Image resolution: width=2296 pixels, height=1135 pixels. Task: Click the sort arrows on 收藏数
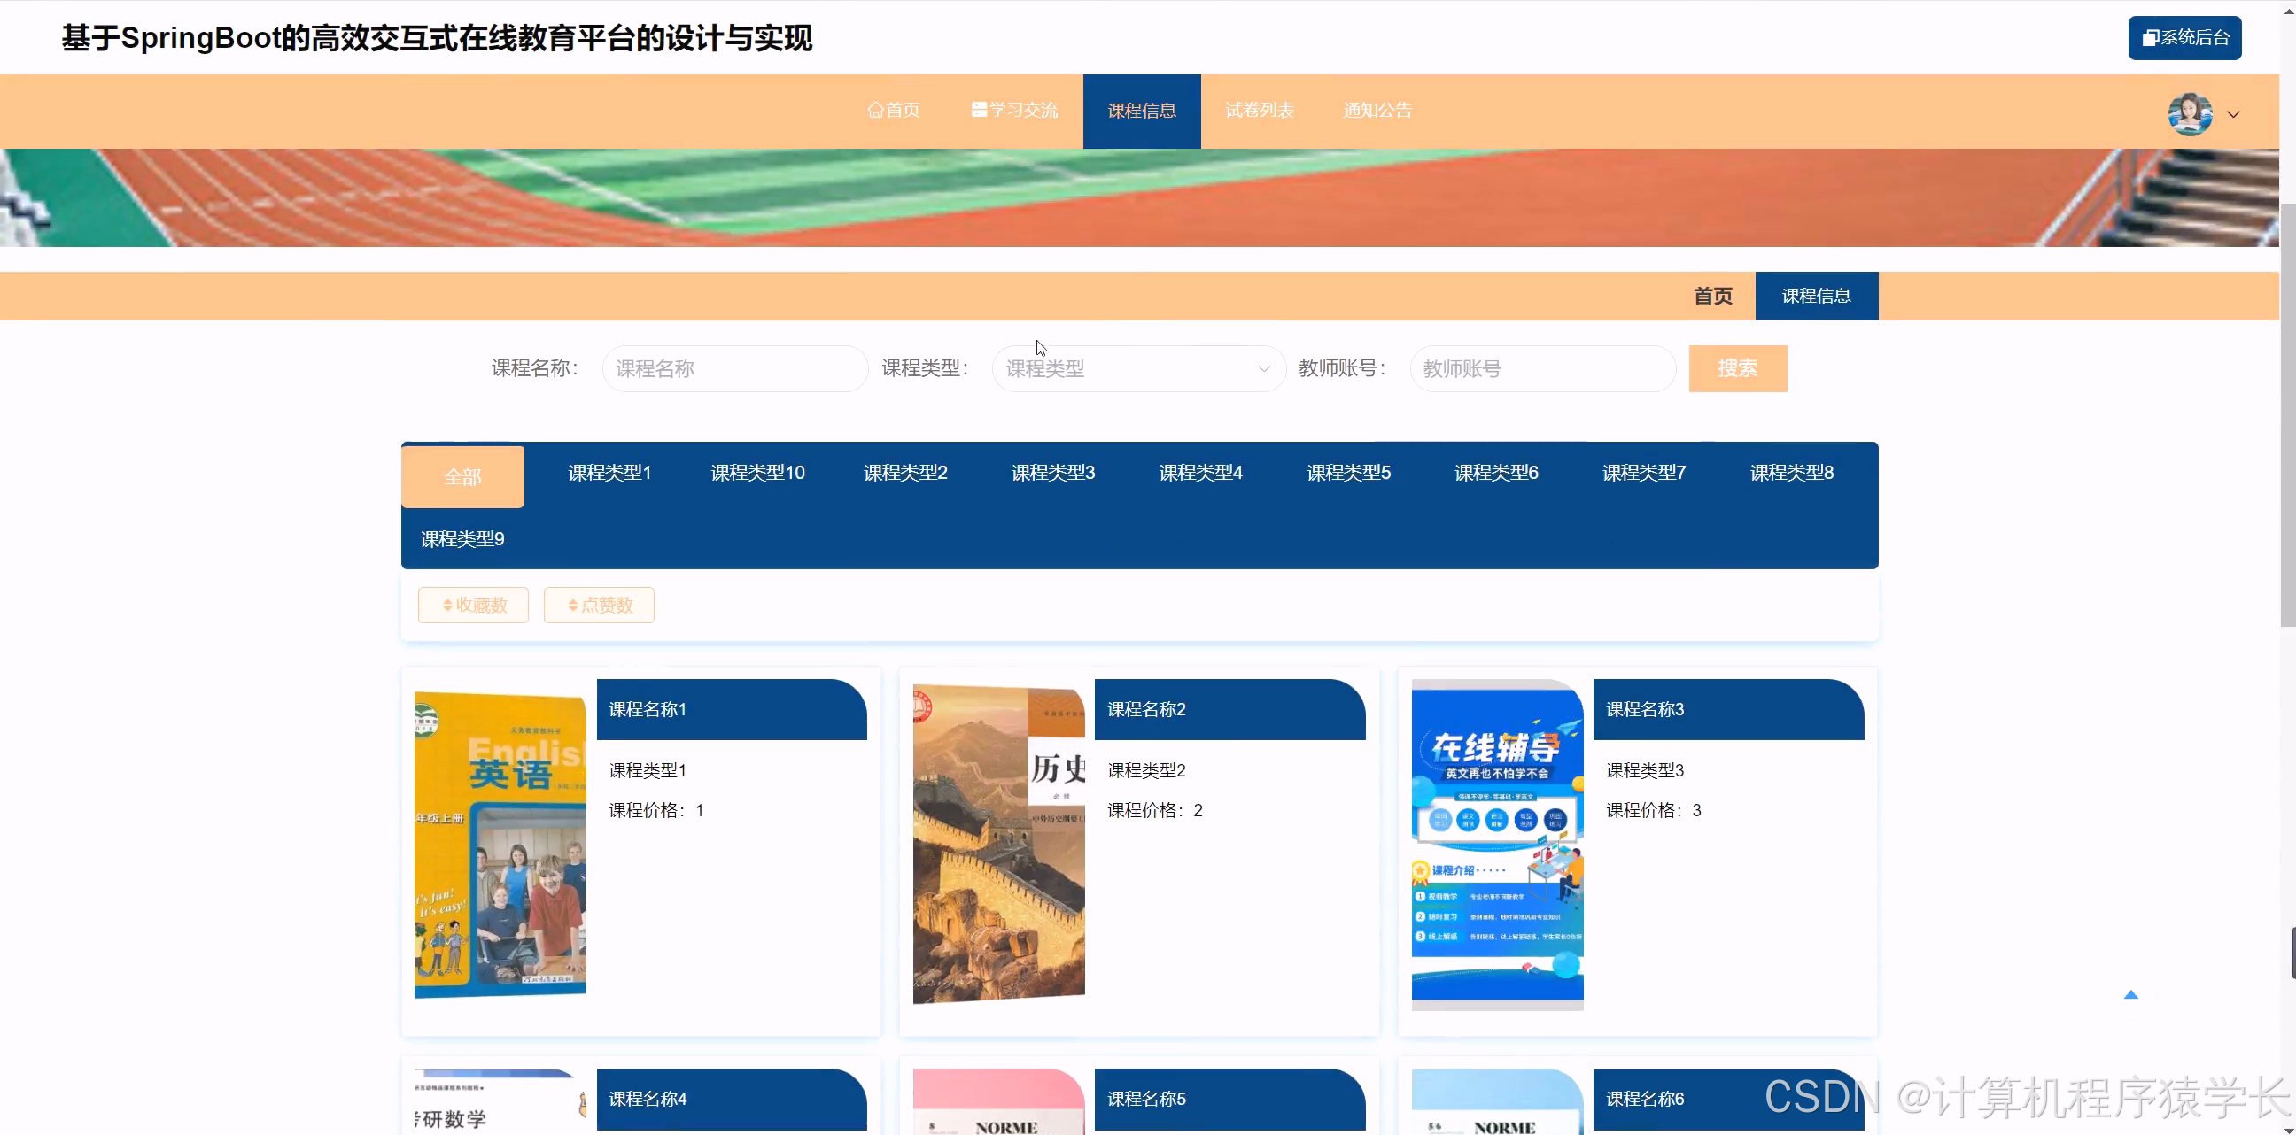point(448,605)
